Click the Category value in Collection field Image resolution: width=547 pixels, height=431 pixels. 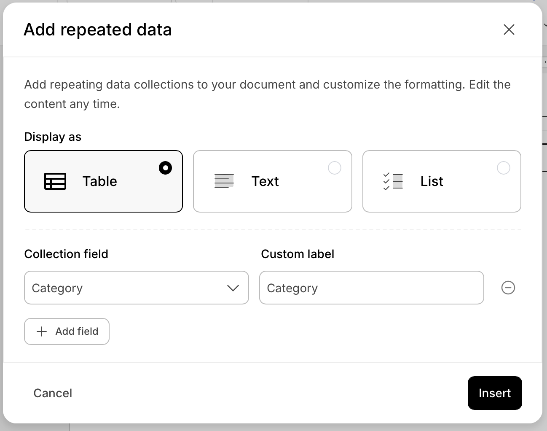click(57, 288)
